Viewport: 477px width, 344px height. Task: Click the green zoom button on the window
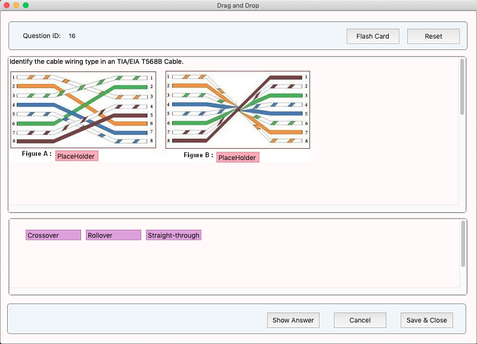(24, 6)
